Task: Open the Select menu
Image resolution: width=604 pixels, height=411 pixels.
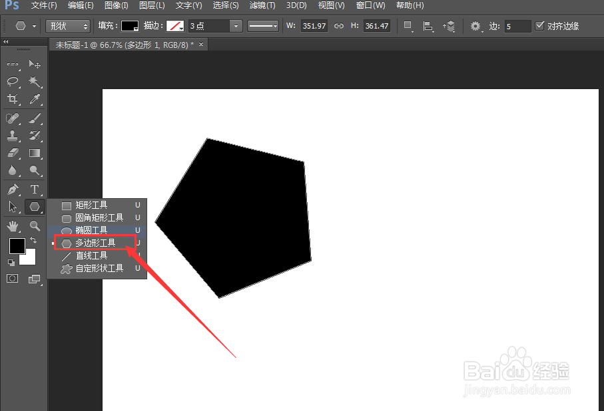Action: [x=226, y=5]
